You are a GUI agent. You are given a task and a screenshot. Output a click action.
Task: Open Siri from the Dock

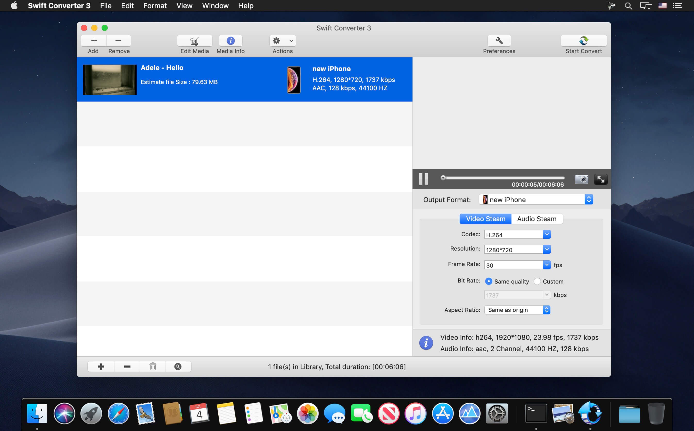64,413
